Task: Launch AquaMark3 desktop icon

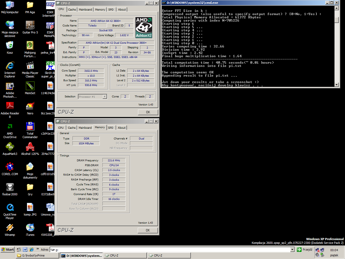Action: [10, 149]
